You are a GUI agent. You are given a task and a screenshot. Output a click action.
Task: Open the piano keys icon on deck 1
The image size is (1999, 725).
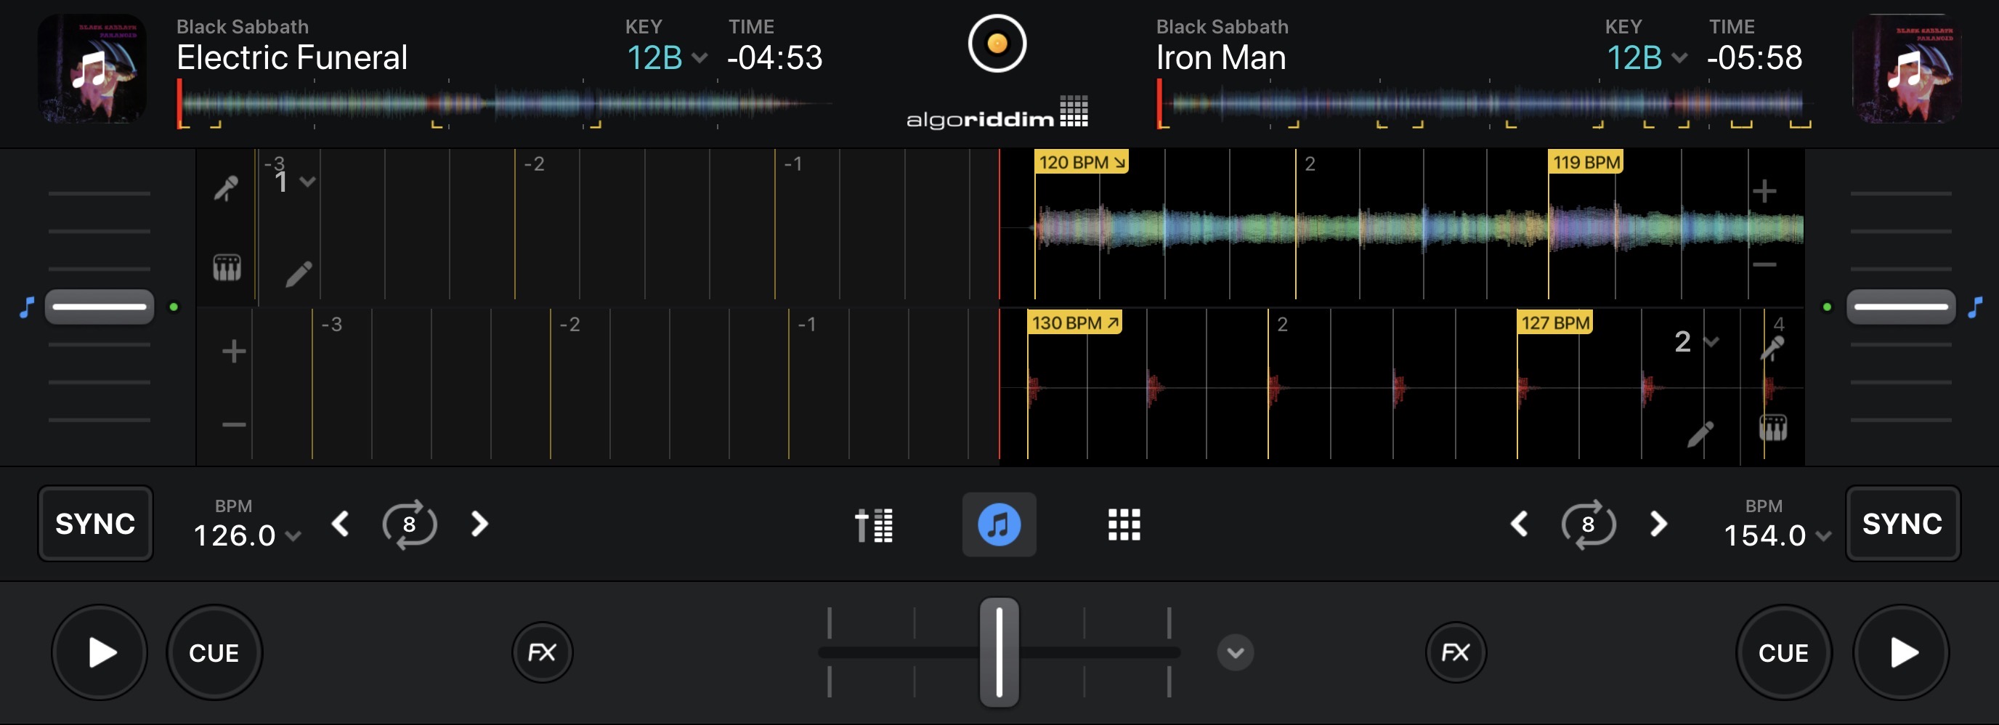227,268
